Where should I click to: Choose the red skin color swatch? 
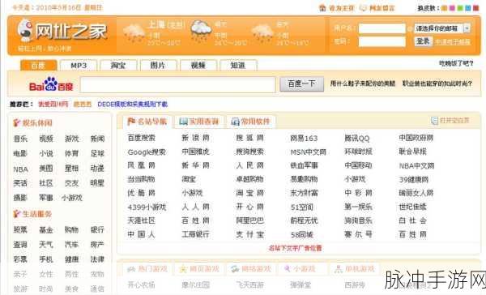[x=476, y=8]
